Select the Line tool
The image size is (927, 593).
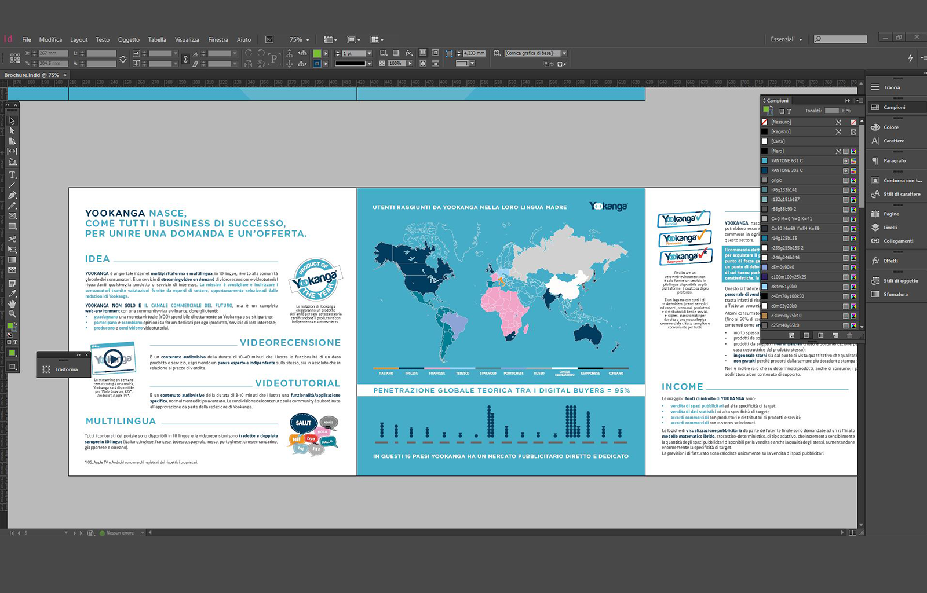tap(12, 185)
